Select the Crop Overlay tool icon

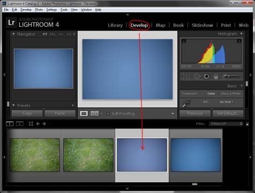(x=186, y=76)
